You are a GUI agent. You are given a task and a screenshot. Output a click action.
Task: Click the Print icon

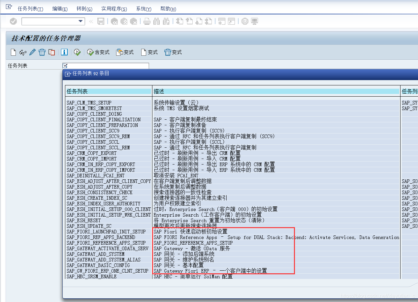point(147,21)
